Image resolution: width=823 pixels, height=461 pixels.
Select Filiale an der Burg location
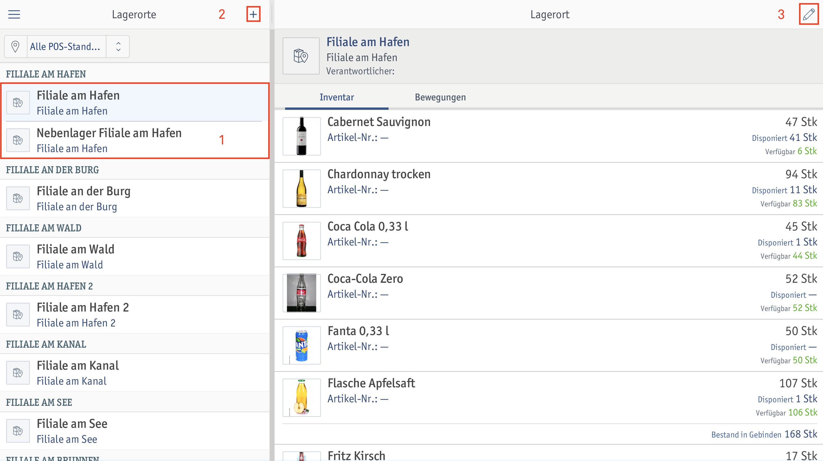click(x=134, y=198)
